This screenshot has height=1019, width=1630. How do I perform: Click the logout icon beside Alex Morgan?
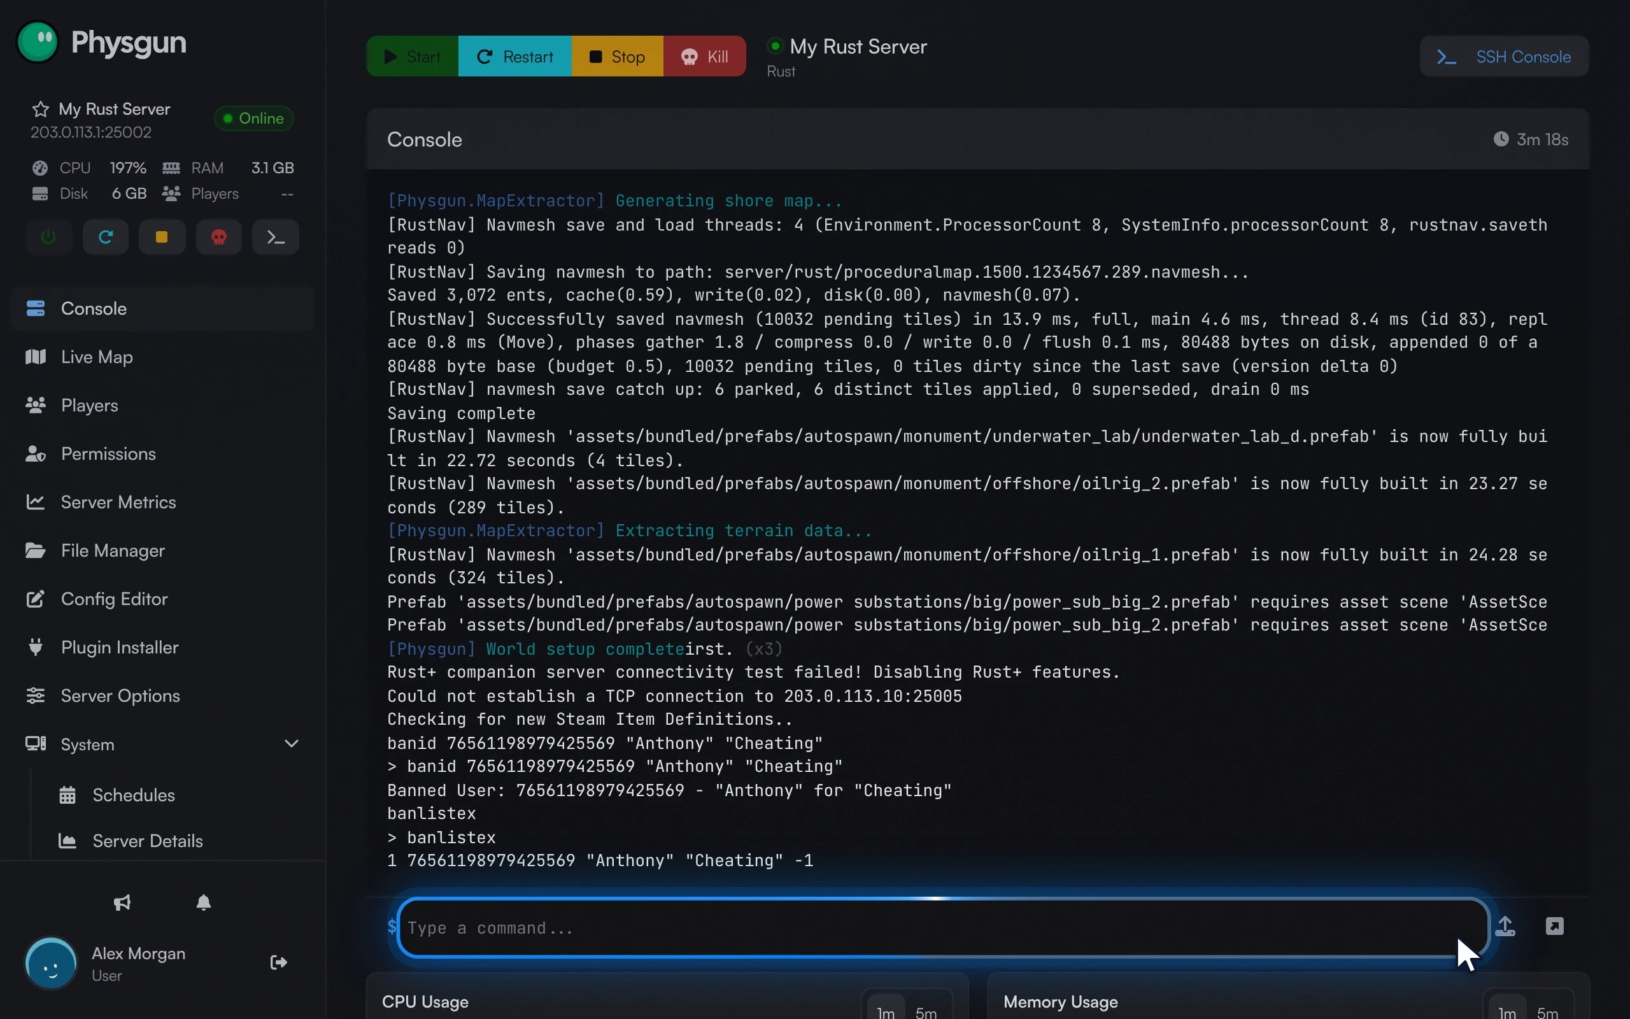pyautogui.click(x=279, y=962)
